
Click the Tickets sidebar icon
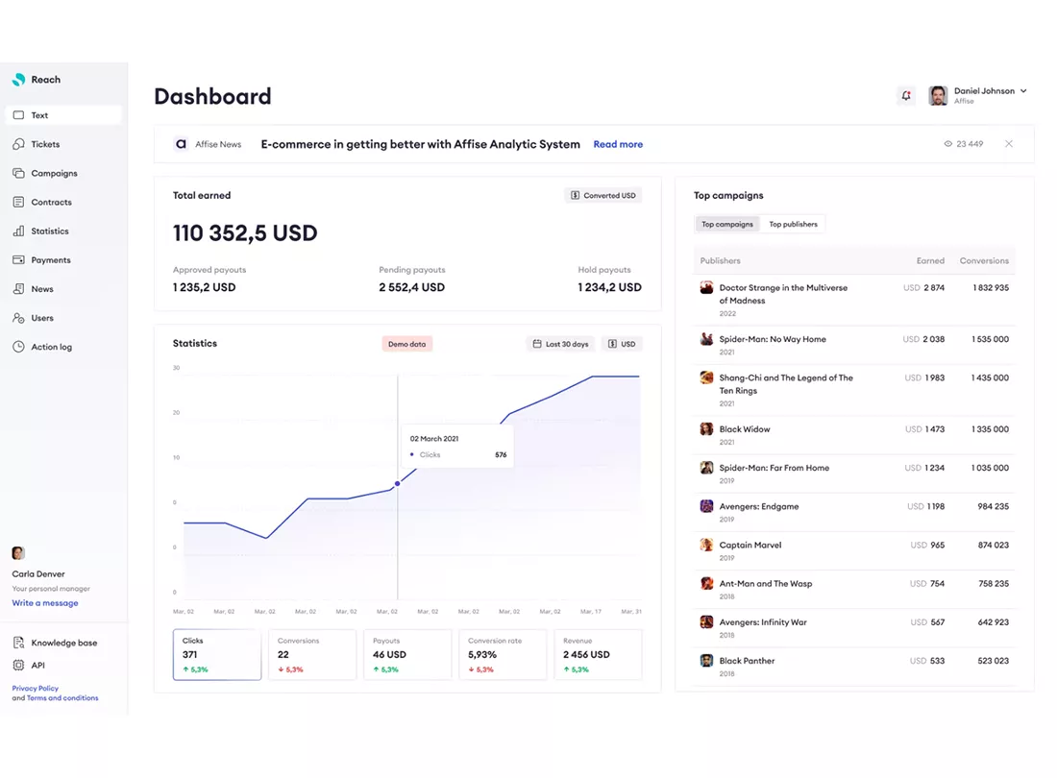(19, 144)
